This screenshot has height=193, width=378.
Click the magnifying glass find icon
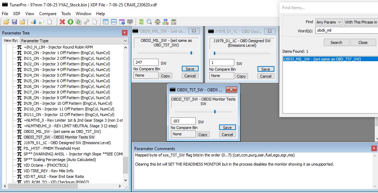tap(149, 22)
